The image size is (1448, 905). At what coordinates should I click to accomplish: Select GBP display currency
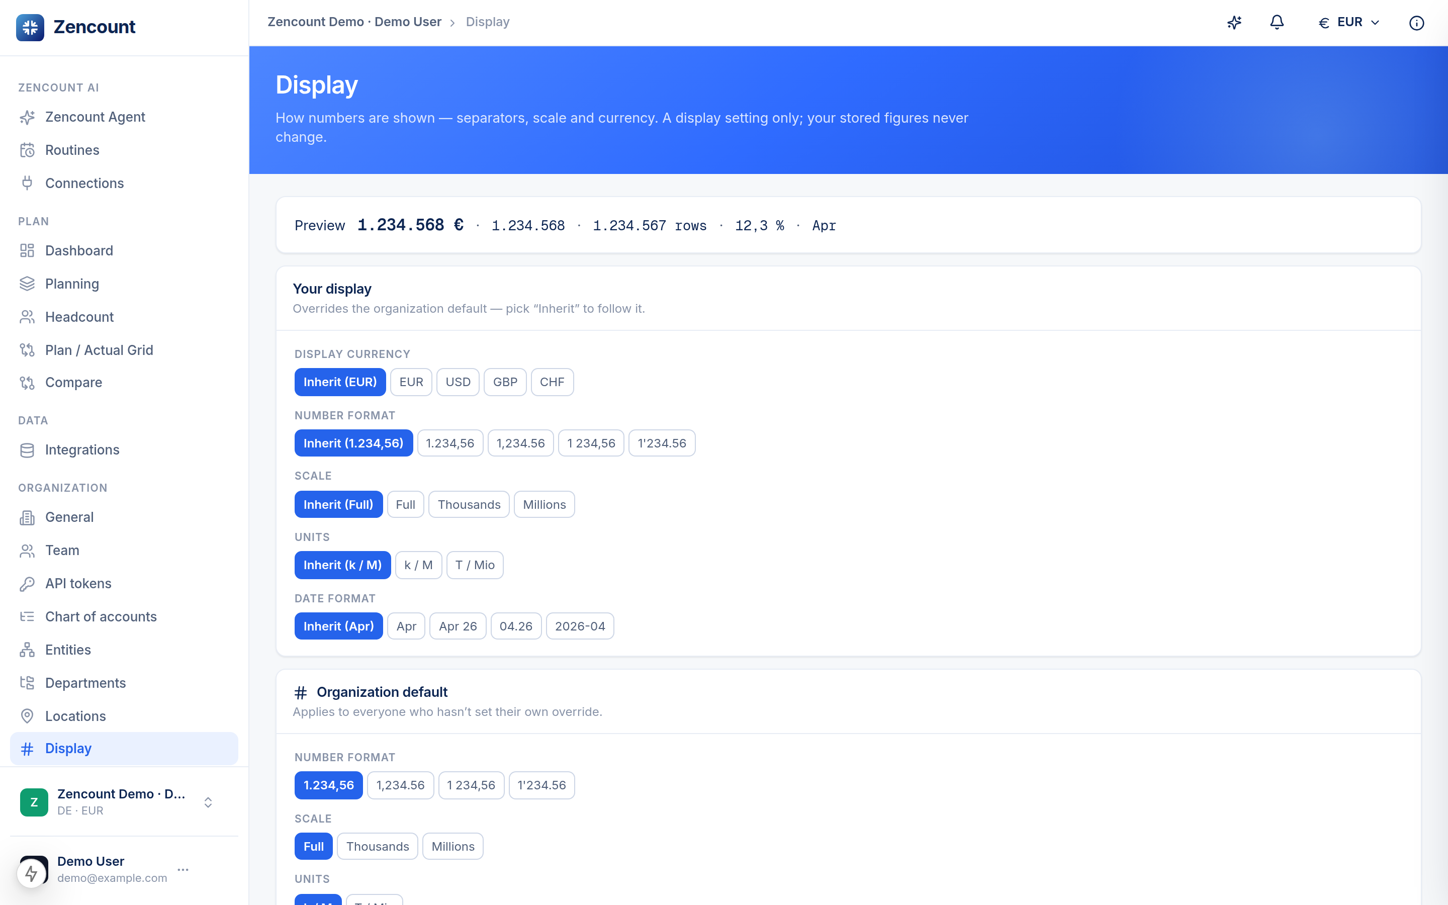pos(505,382)
